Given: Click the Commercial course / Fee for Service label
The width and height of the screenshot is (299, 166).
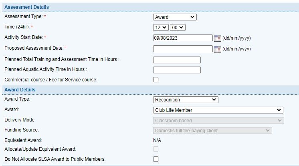Looking at the screenshot, I should click(x=51, y=80).
